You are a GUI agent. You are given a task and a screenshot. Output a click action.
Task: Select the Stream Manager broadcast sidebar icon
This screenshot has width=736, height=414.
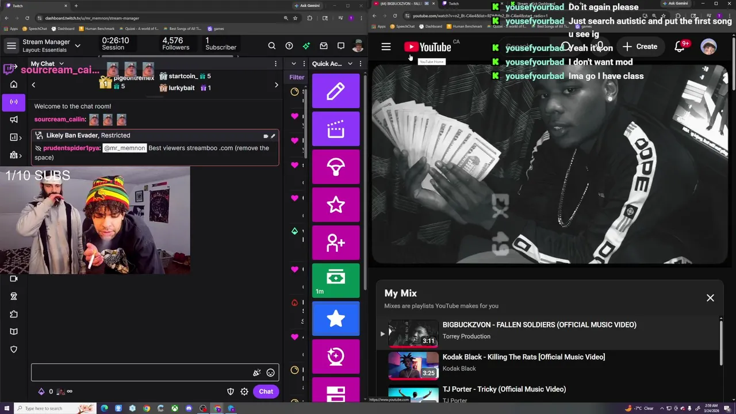click(14, 102)
